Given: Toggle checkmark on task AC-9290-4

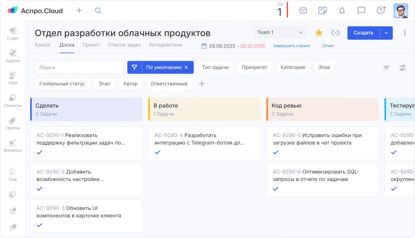Looking at the screenshot, I should pos(158,152).
